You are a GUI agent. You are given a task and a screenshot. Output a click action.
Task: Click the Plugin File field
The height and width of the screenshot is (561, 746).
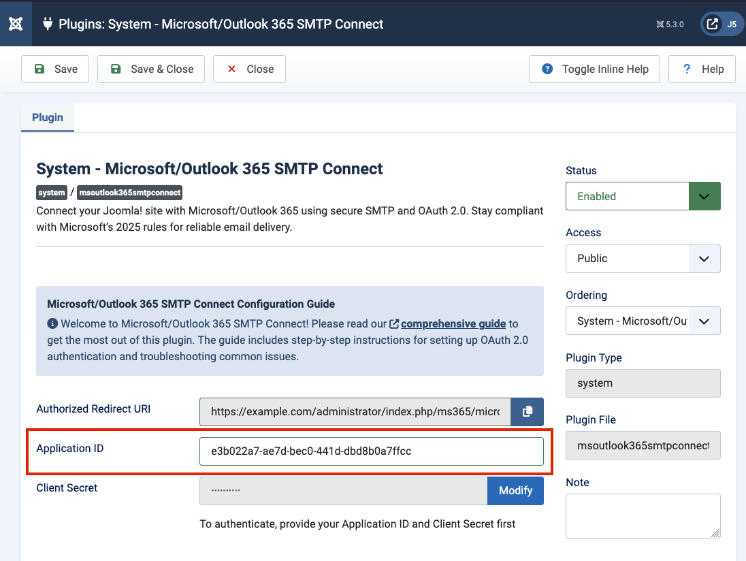click(x=643, y=445)
